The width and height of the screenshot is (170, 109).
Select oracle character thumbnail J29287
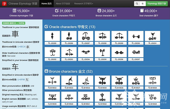pyautogui.click(x=86, y=36)
